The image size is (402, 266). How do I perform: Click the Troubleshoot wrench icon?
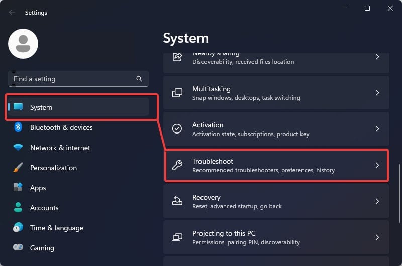177,165
